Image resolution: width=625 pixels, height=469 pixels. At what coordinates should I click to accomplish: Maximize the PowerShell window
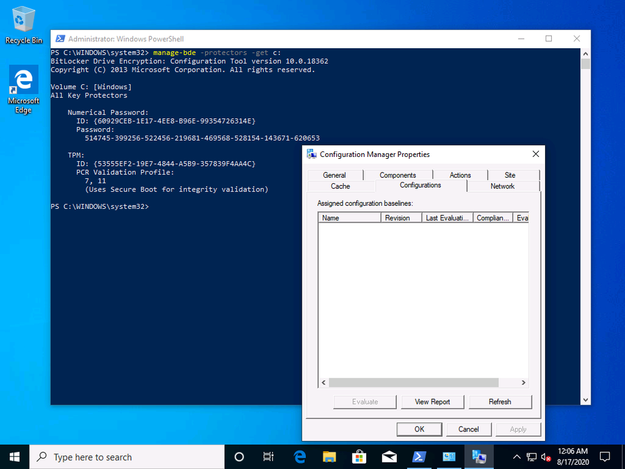[x=549, y=39]
